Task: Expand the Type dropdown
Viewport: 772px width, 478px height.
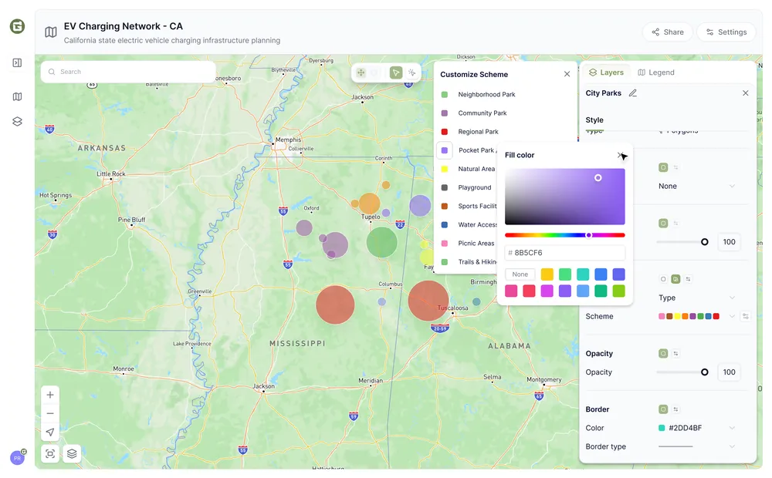Action: (696, 298)
